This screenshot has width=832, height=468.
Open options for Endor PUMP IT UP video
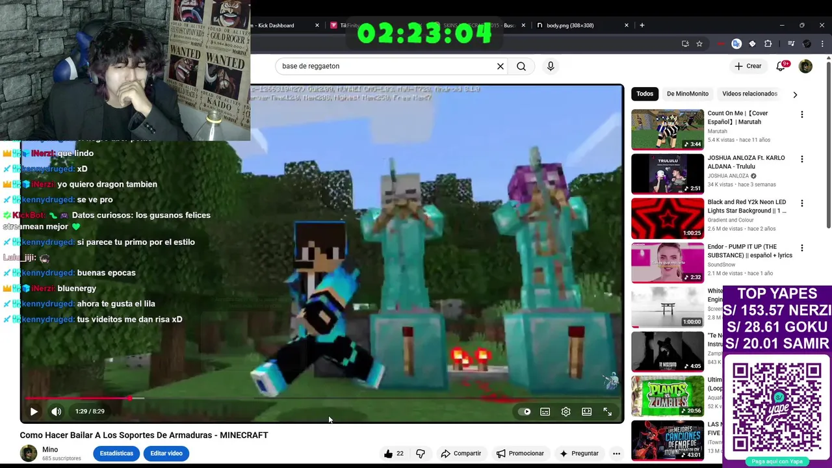(x=801, y=248)
